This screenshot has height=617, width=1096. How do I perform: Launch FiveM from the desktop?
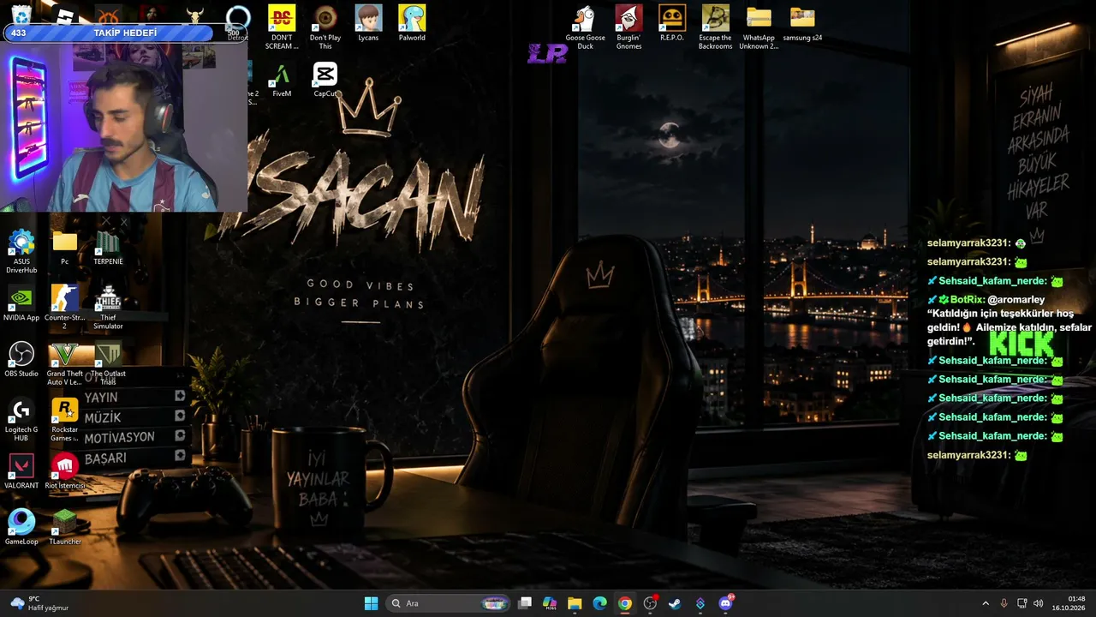[x=282, y=80]
